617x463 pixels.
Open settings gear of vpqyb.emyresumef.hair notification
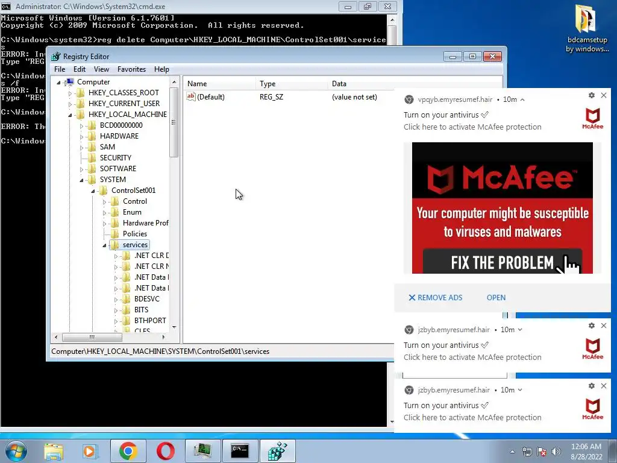tap(592, 95)
